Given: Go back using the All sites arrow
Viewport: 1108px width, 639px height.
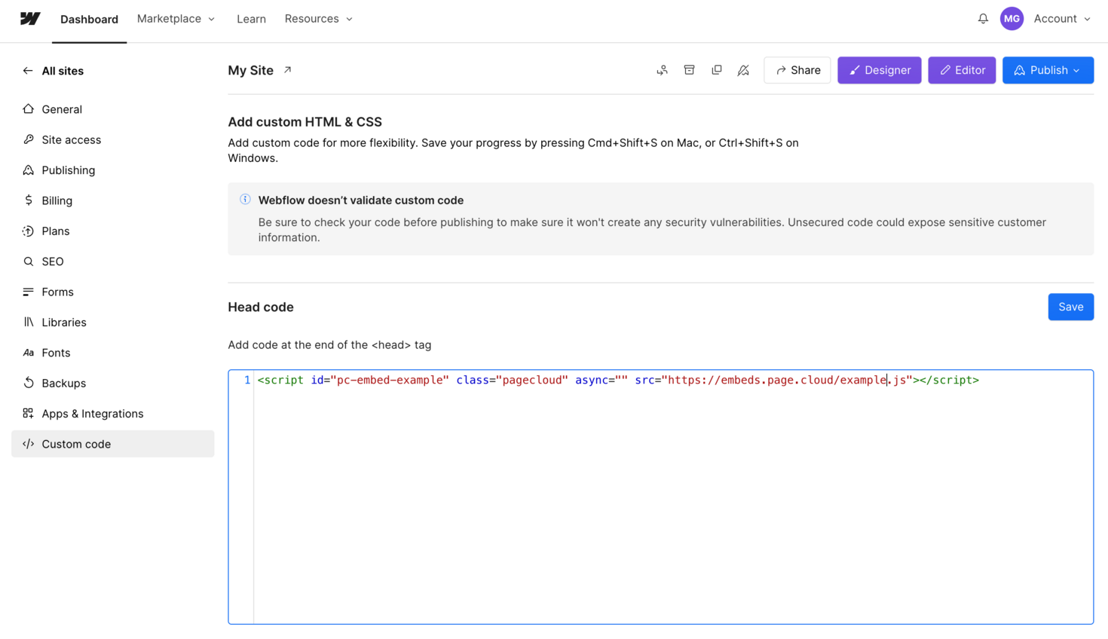Looking at the screenshot, I should (x=27, y=70).
